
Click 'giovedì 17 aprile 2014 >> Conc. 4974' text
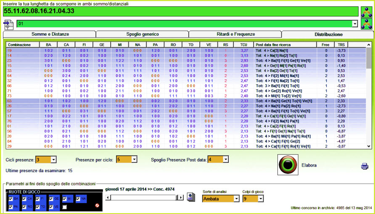tap(140, 189)
